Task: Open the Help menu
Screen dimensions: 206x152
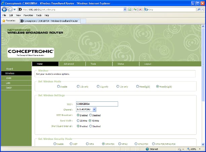Action: [x=47, y=15]
